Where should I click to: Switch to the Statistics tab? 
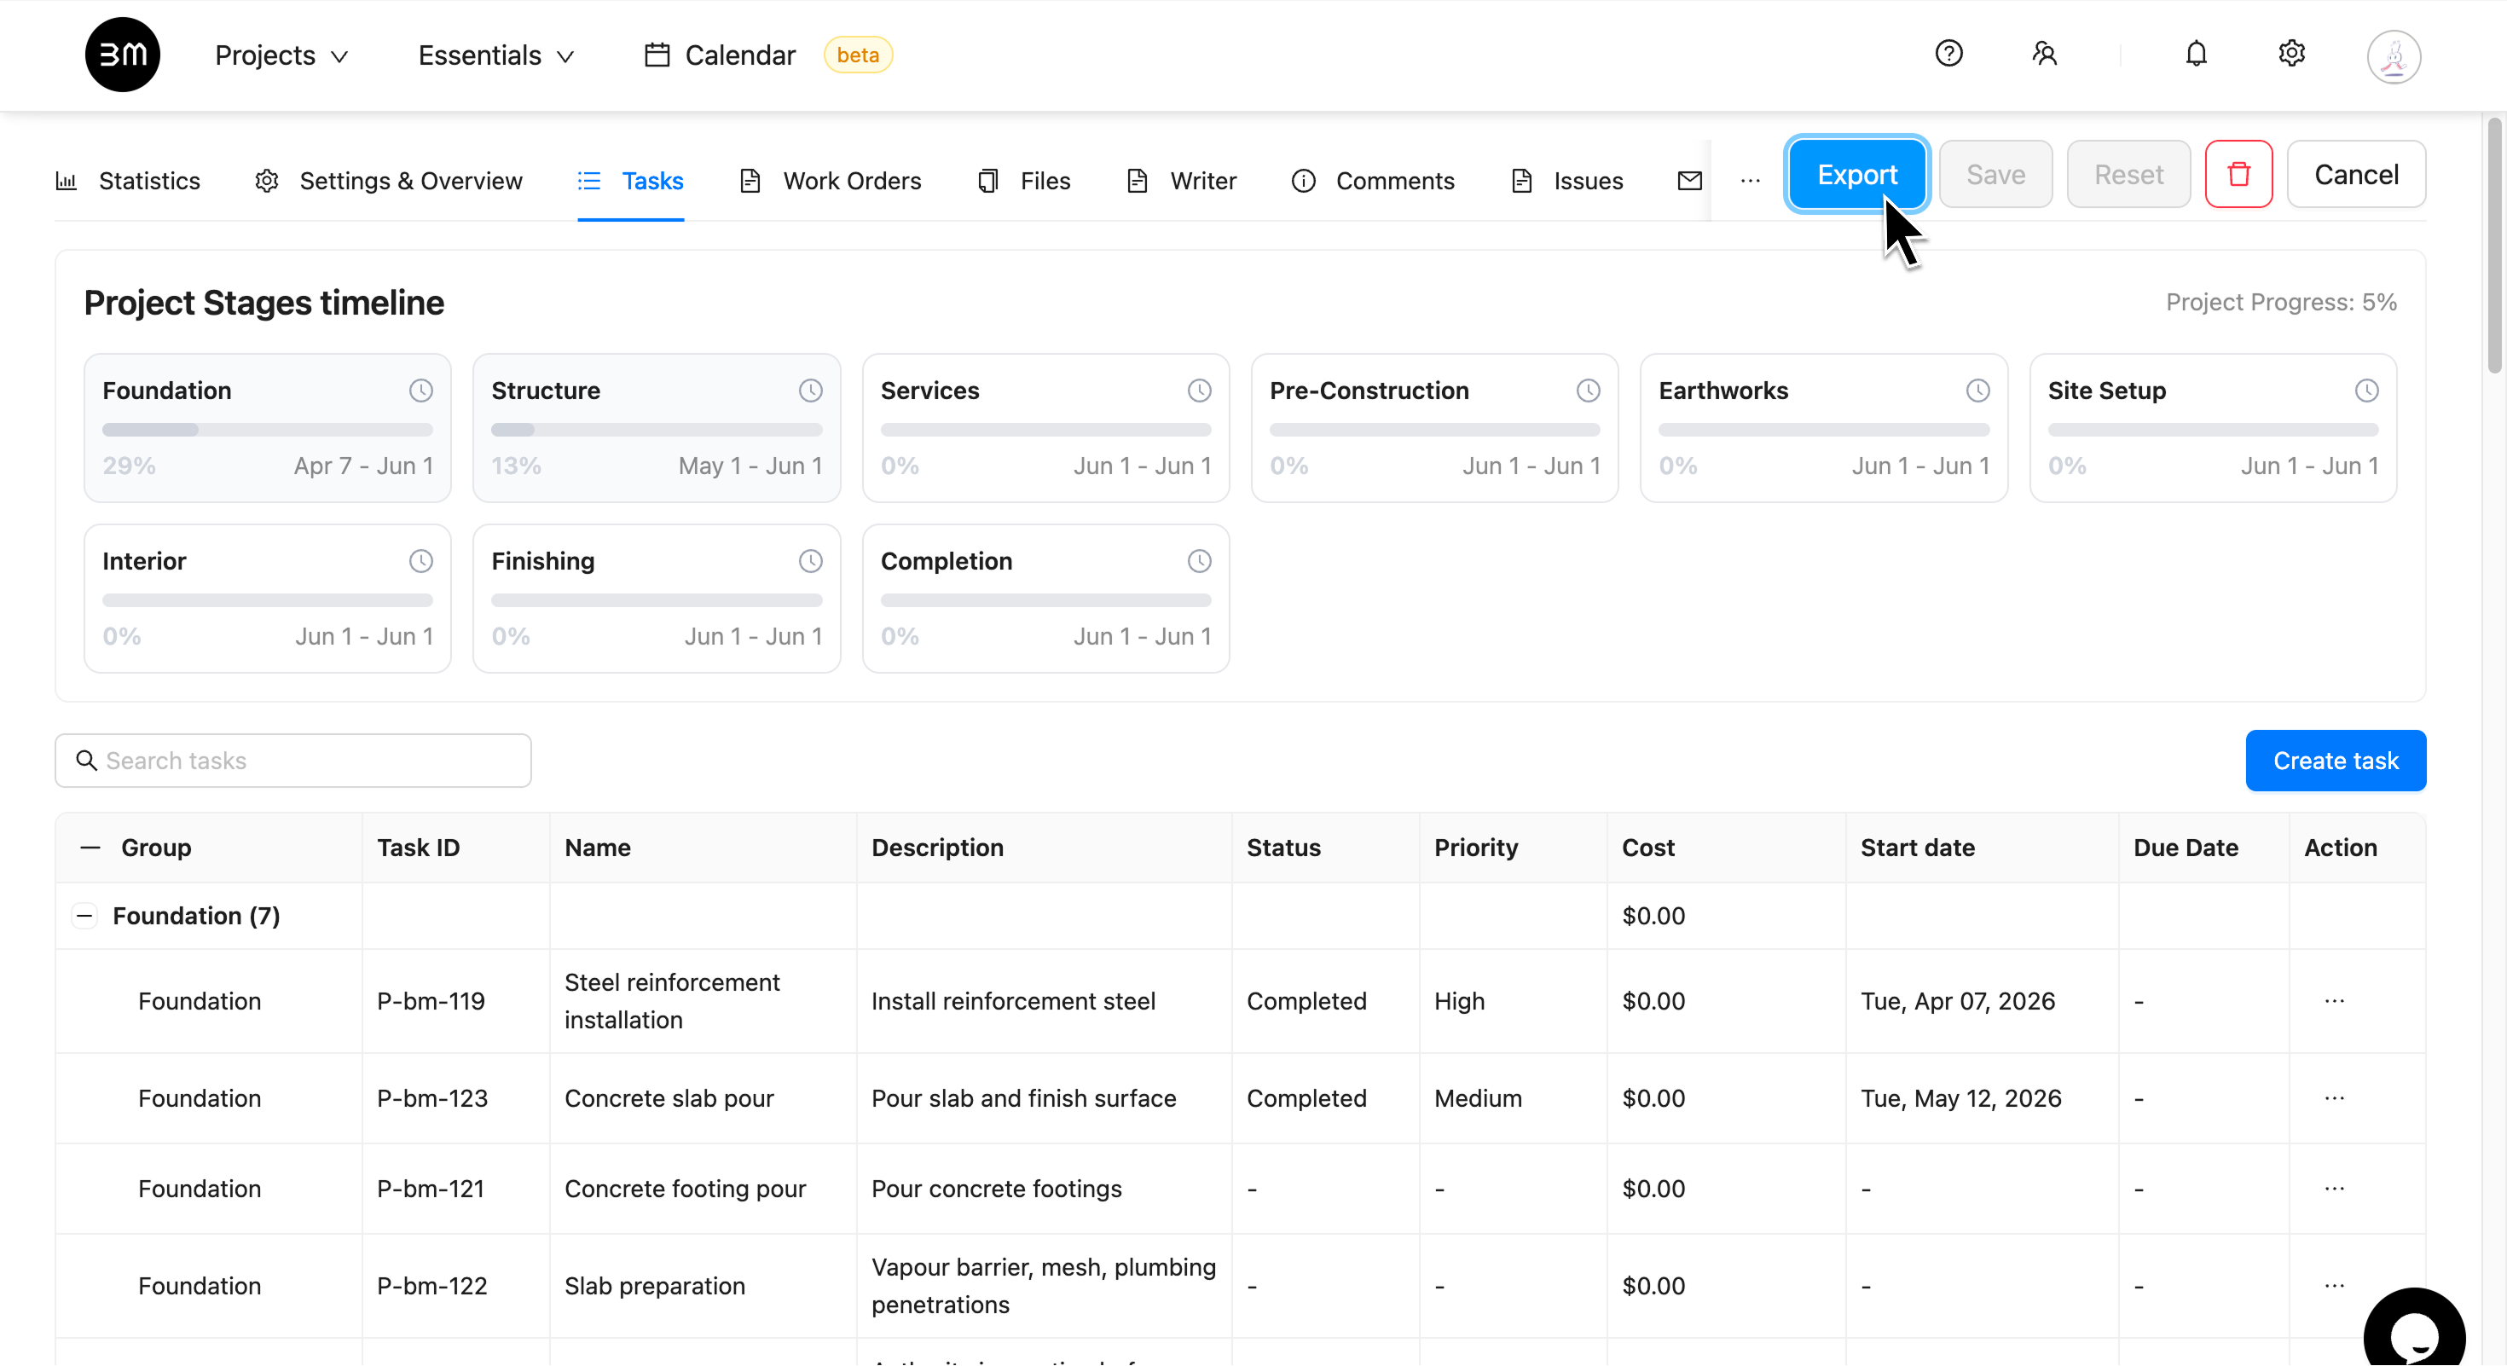point(128,181)
